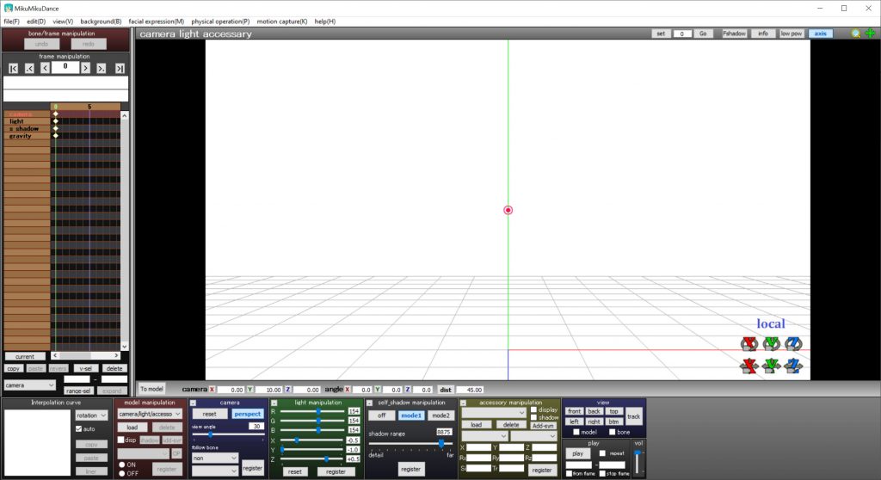This screenshot has width=881, height=480.
Task: Click the blue Z rotation handle icon
Action: (x=793, y=343)
